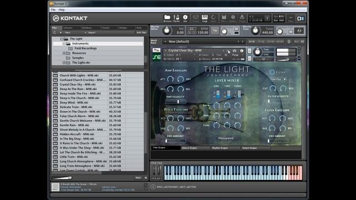Mute layer Two in Layer Mixer

[x=225, y=96]
